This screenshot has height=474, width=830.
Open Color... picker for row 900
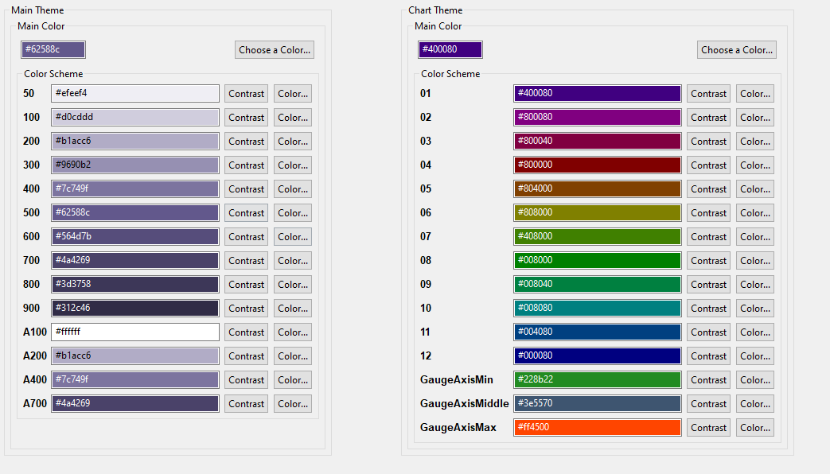[x=292, y=308]
